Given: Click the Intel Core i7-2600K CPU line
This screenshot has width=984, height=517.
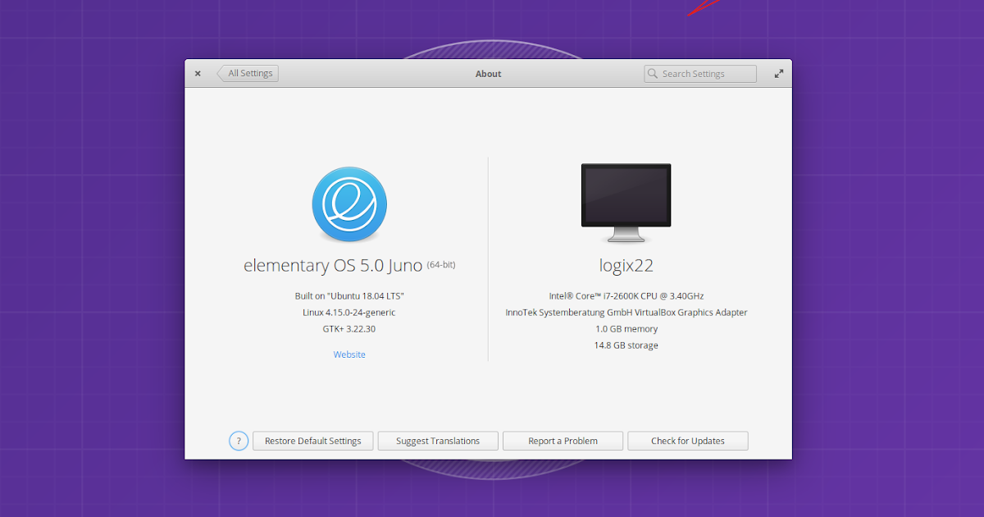Looking at the screenshot, I should 626,295.
